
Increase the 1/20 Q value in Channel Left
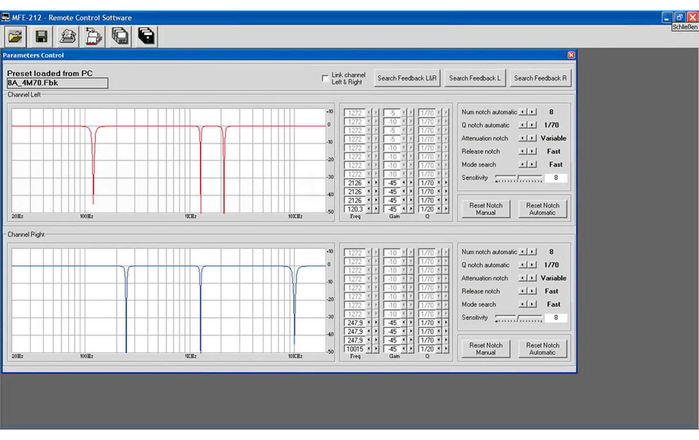click(446, 209)
